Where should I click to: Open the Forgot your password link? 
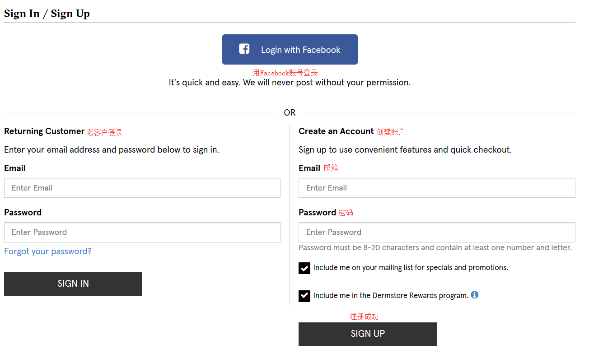coord(48,252)
